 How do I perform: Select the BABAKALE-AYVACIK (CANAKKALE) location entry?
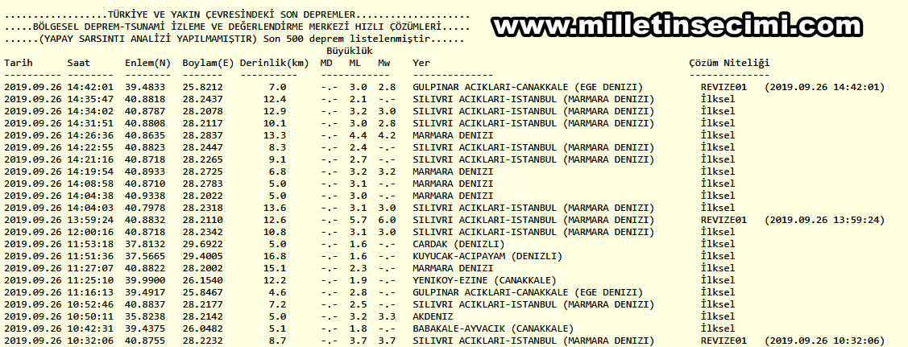click(x=493, y=328)
